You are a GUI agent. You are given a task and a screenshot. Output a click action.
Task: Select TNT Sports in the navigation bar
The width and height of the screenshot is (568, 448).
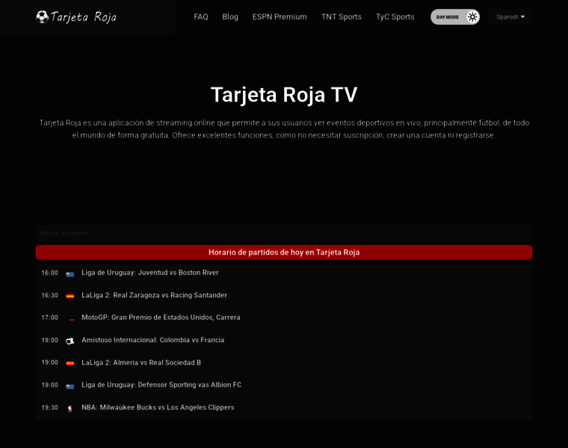pos(342,16)
